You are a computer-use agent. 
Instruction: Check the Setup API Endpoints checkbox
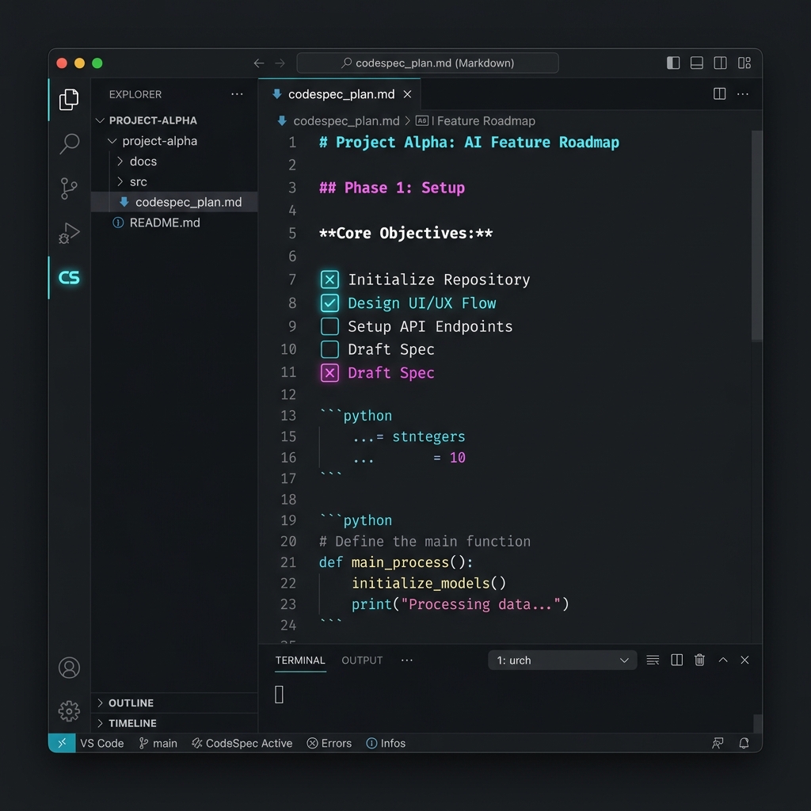[329, 326]
